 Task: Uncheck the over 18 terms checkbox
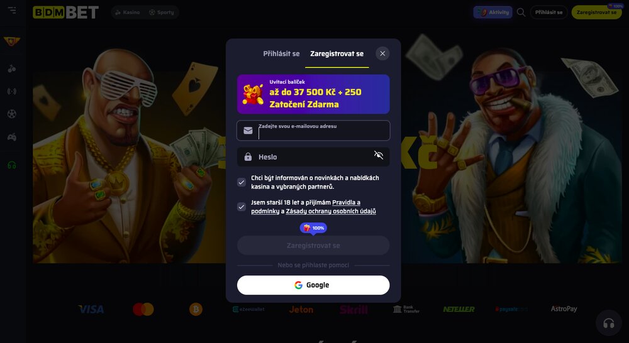coord(242,207)
